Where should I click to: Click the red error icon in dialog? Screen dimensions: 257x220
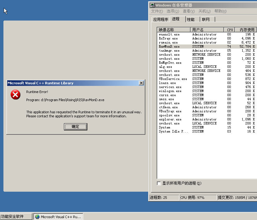[x=16, y=95]
